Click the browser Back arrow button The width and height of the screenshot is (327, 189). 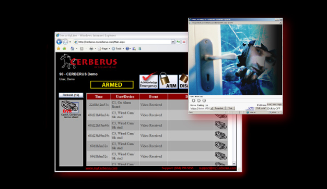(59, 42)
